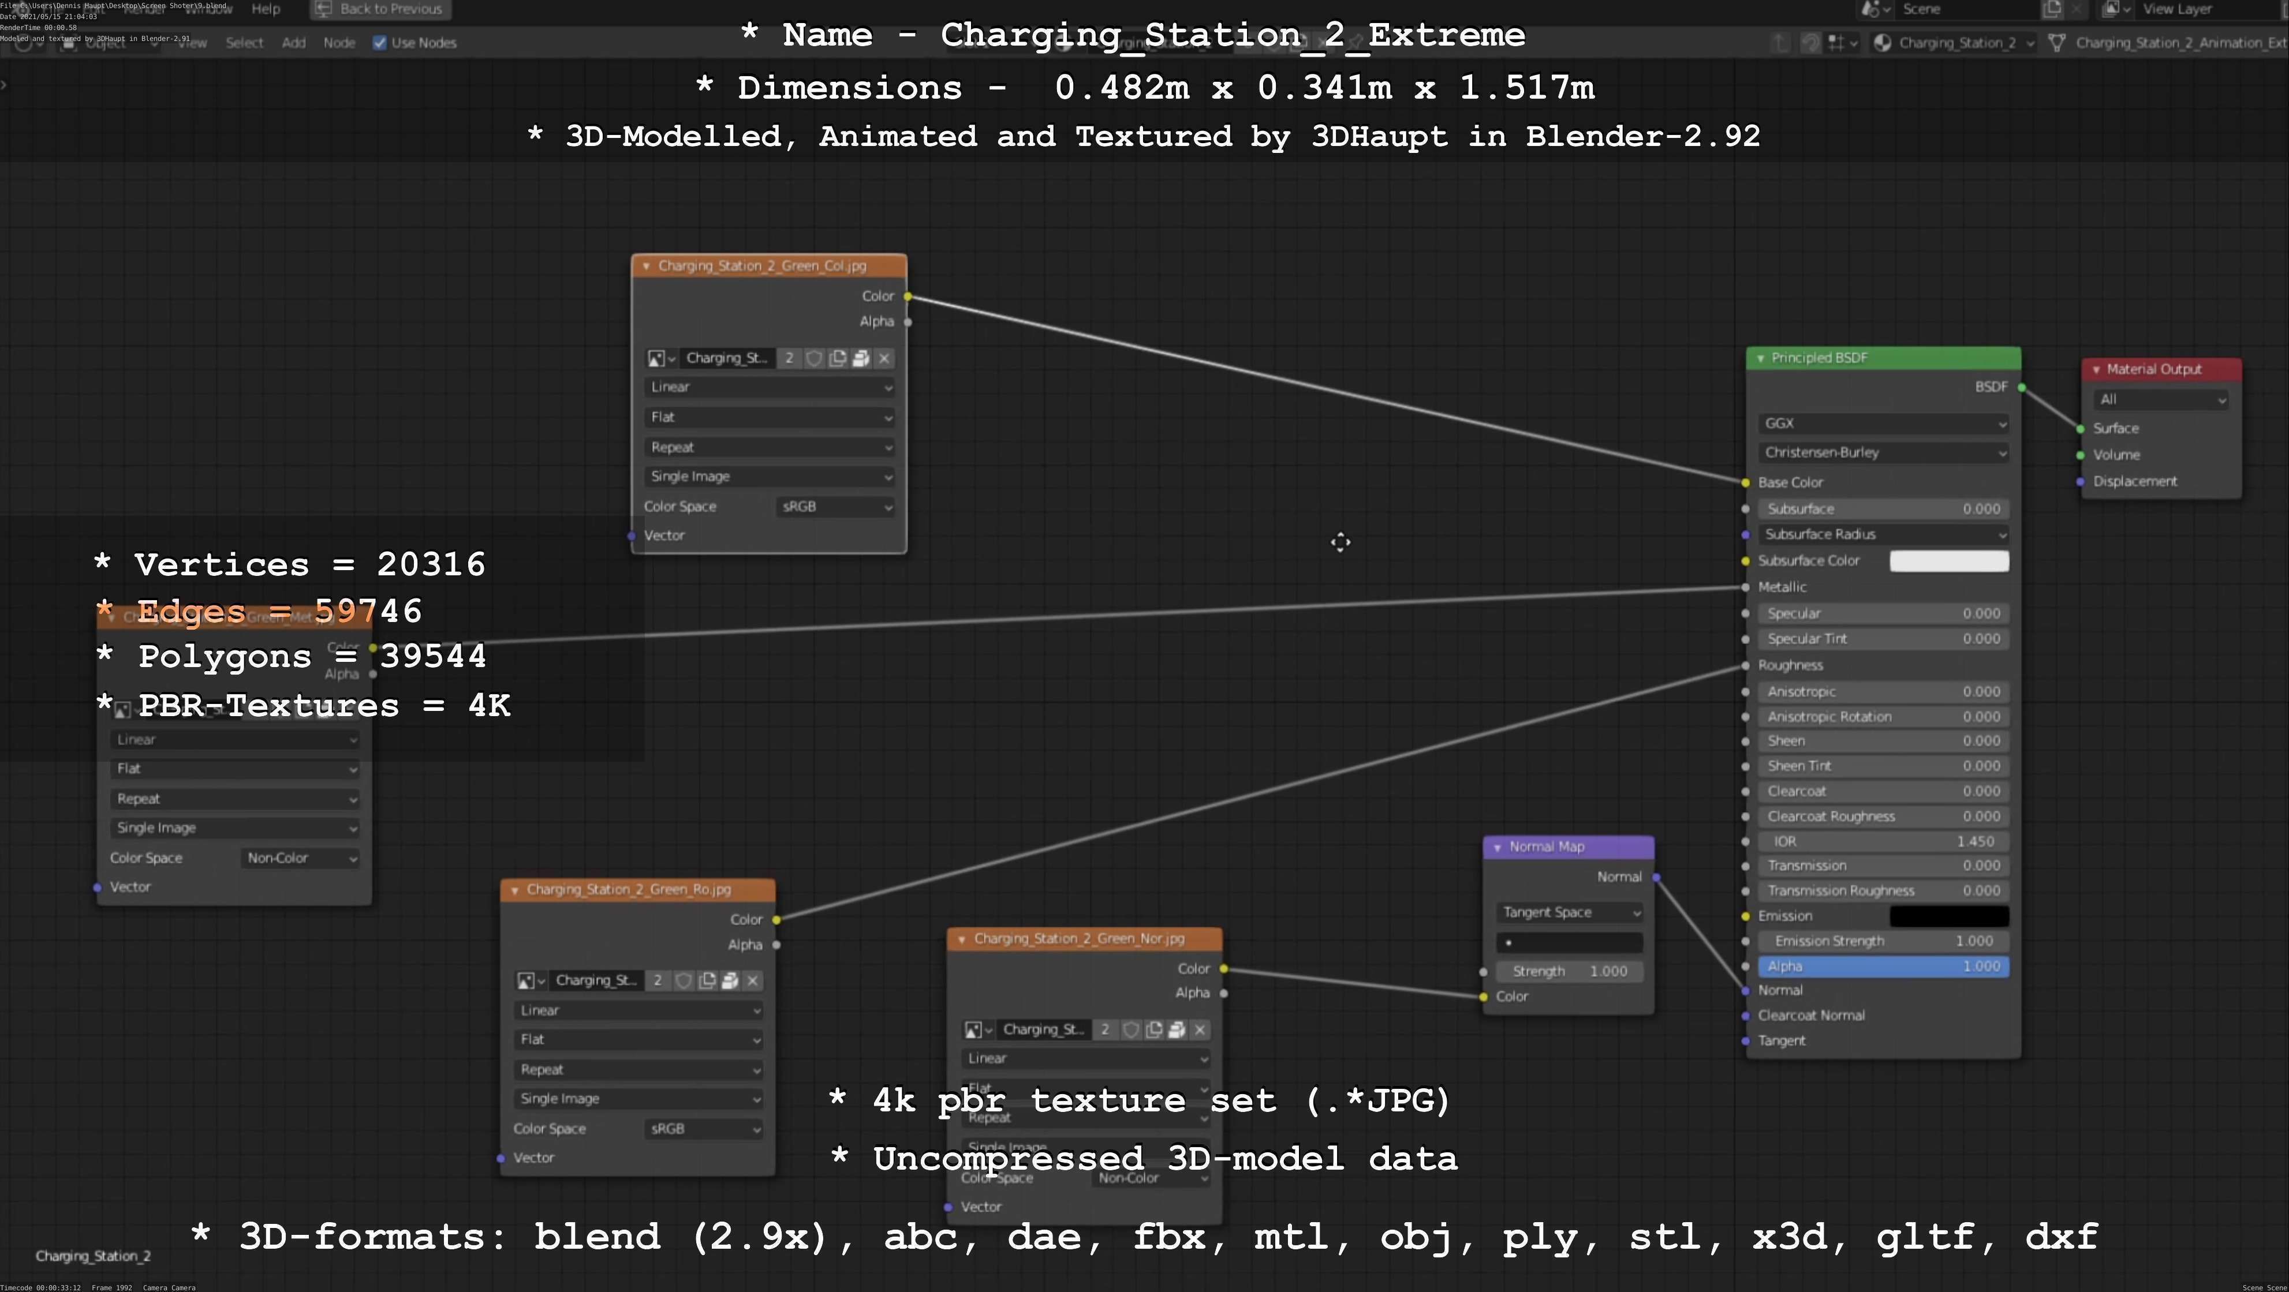Open sRGB Color Space dropdown in Green_Col

pos(835,507)
